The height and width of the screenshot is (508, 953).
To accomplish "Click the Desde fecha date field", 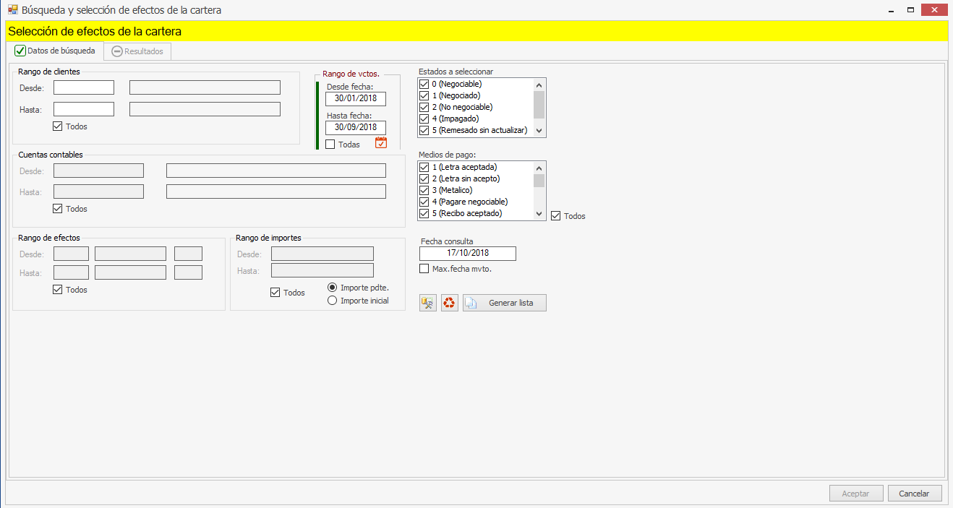I will [x=356, y=99].
